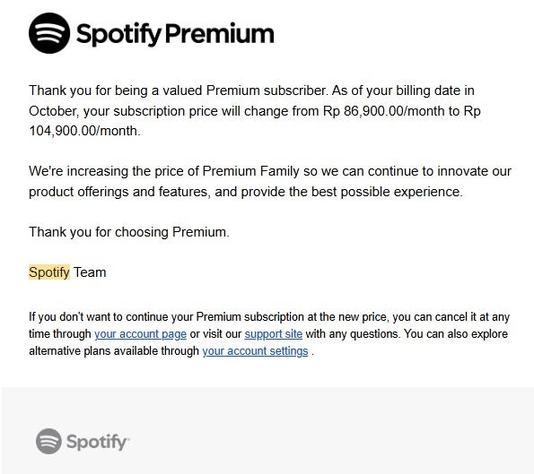Click the "alternative plans available through" text

tap(114, 351)
